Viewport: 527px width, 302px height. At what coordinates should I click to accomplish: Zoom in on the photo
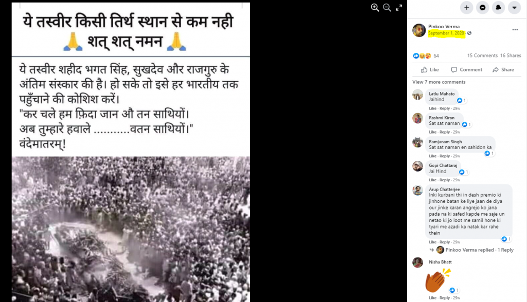tap(375, 8)
